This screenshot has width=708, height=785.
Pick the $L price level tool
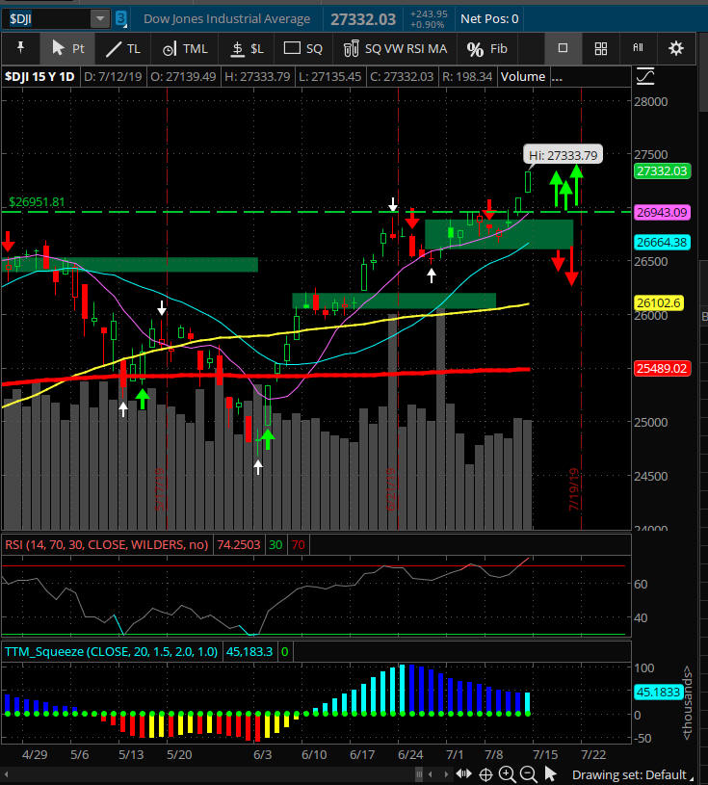(x=245, y=48)
